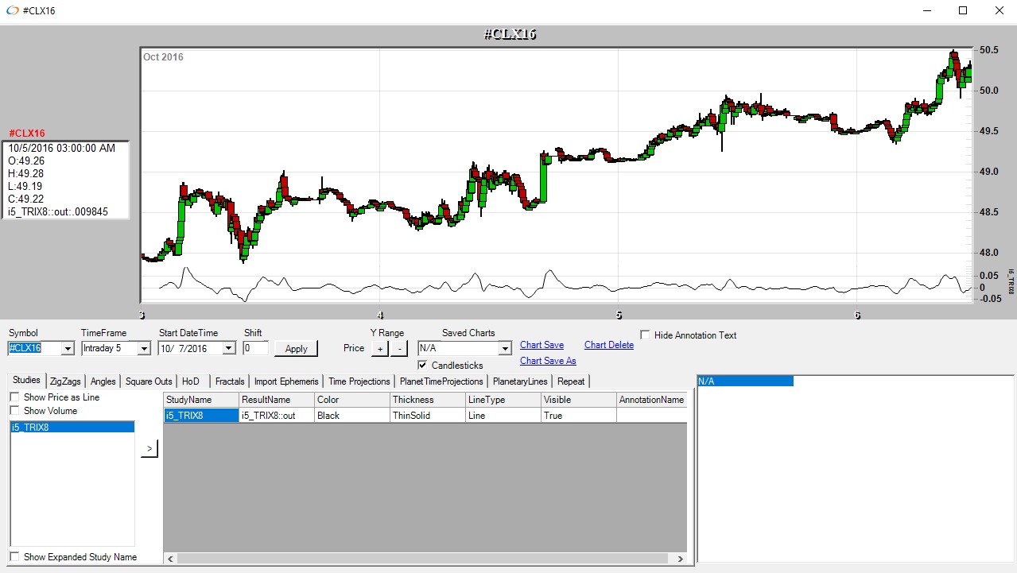Click the Black color cell for i5_TRIX8
This screenshot has width=1017, height=573.
pyautogui.click(x=351, y=416)
